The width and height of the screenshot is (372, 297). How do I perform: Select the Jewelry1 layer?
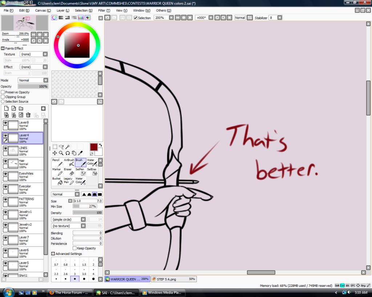click(23, 215)
